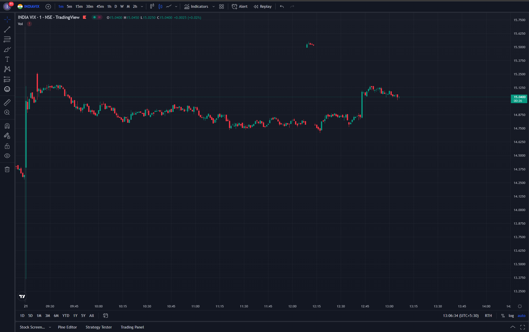Open the emoji icons tool

point(7,89)
